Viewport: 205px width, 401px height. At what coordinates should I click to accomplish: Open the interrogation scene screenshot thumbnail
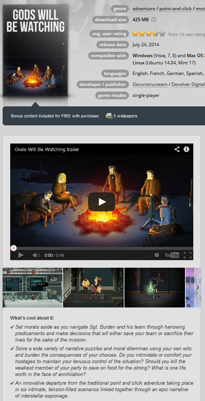tap(93, 287)
